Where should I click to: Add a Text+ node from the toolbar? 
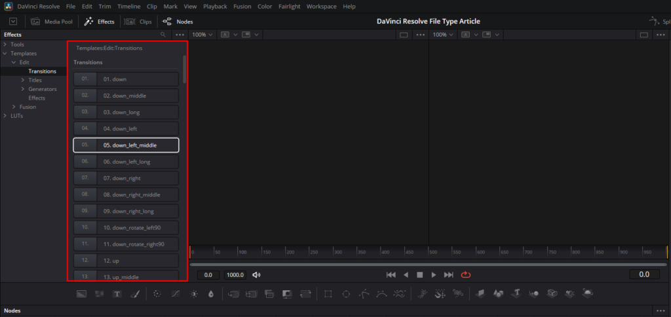tap(117, 294)
